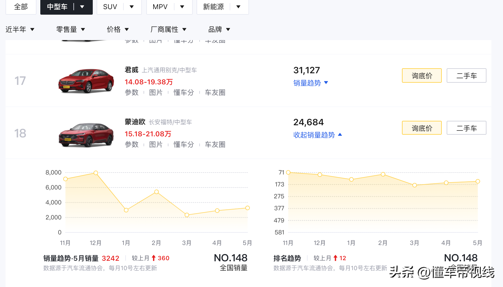Click the 蒙迪欧 sales figure 24,684
This screenshot has height=287, width=503.
[308, 122]
